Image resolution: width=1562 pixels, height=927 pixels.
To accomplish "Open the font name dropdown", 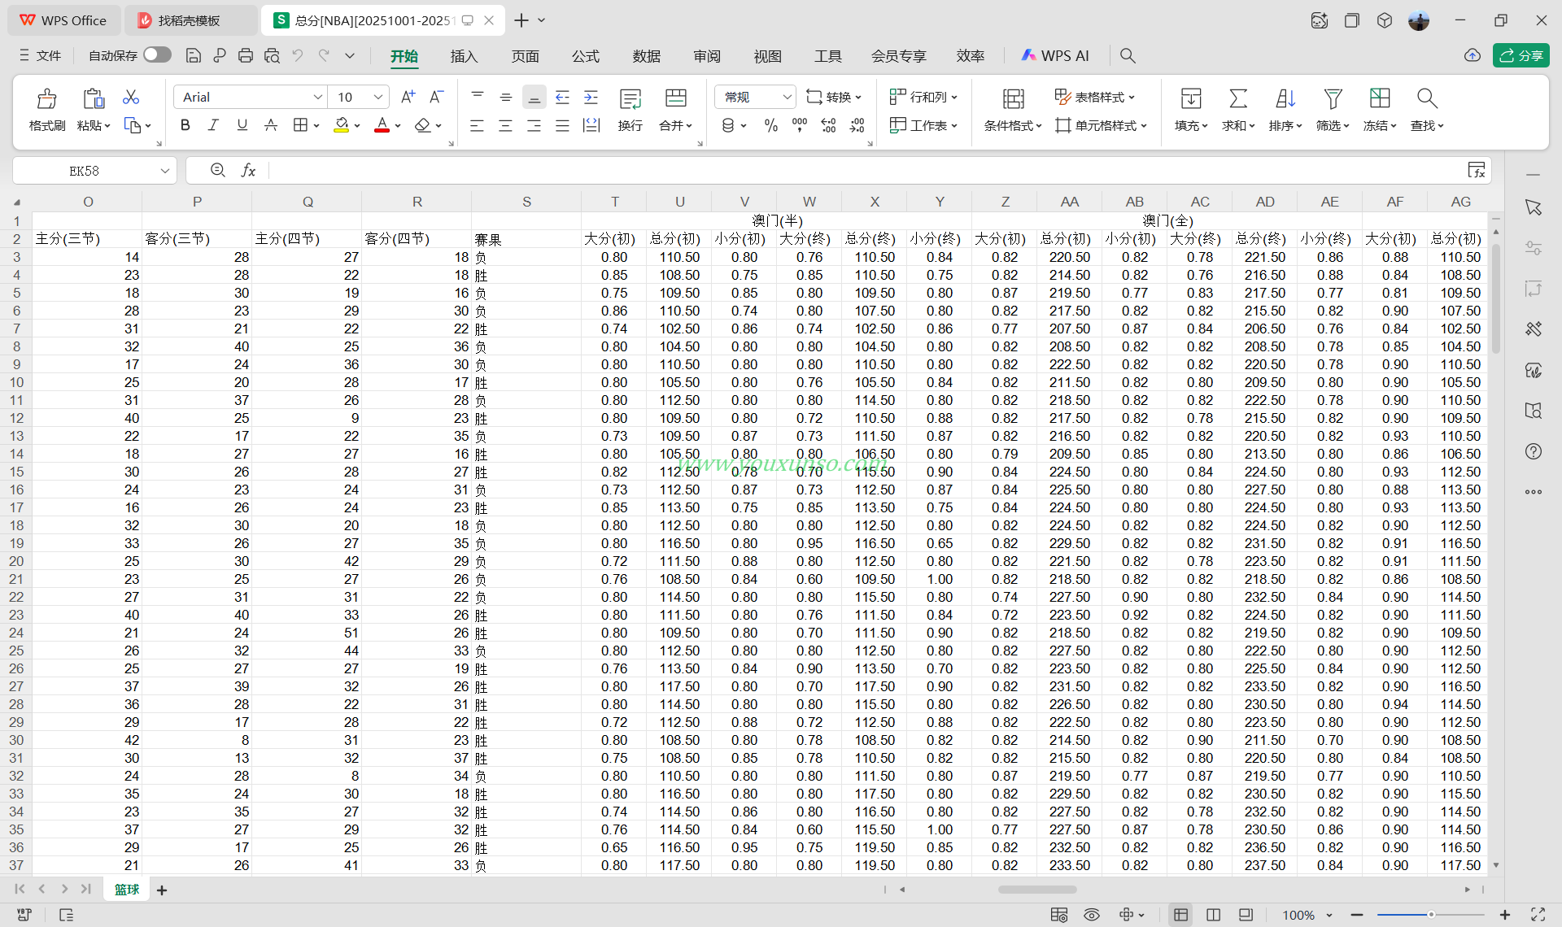I will (317, 97).
